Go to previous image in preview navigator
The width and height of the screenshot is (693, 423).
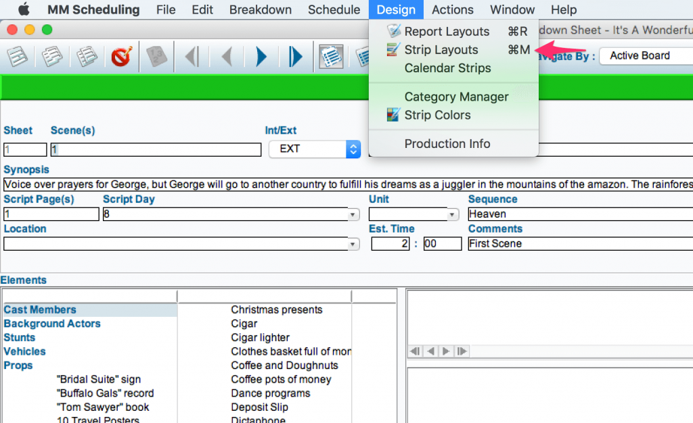pos(431,351)
